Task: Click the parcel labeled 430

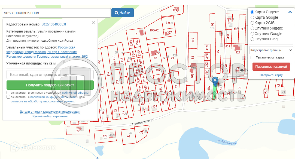Action: pos(228,36)
